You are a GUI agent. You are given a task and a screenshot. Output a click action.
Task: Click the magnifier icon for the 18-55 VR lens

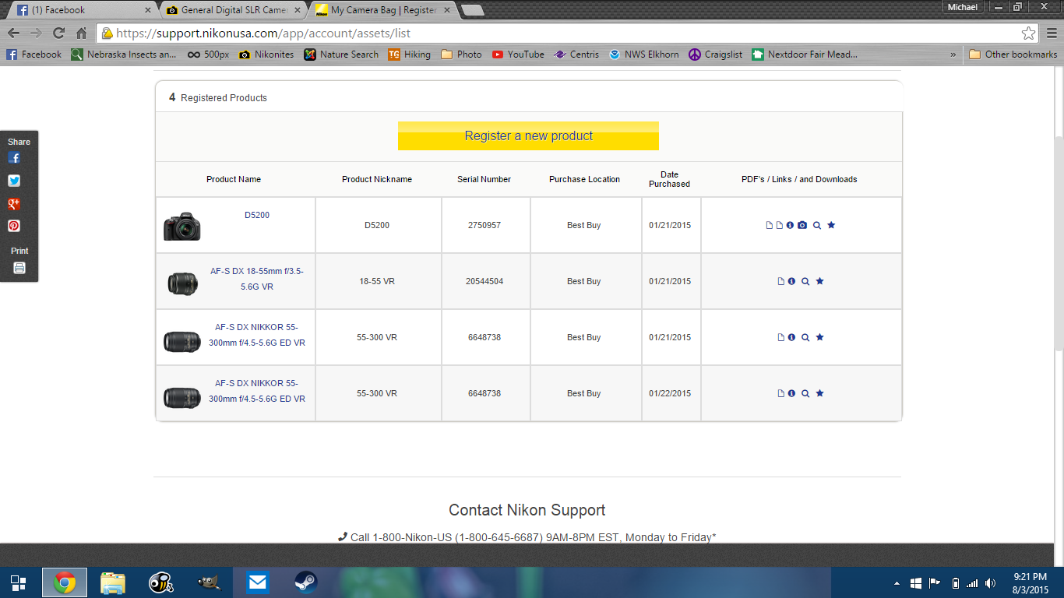pyautogui.click(x=805, y=281)
